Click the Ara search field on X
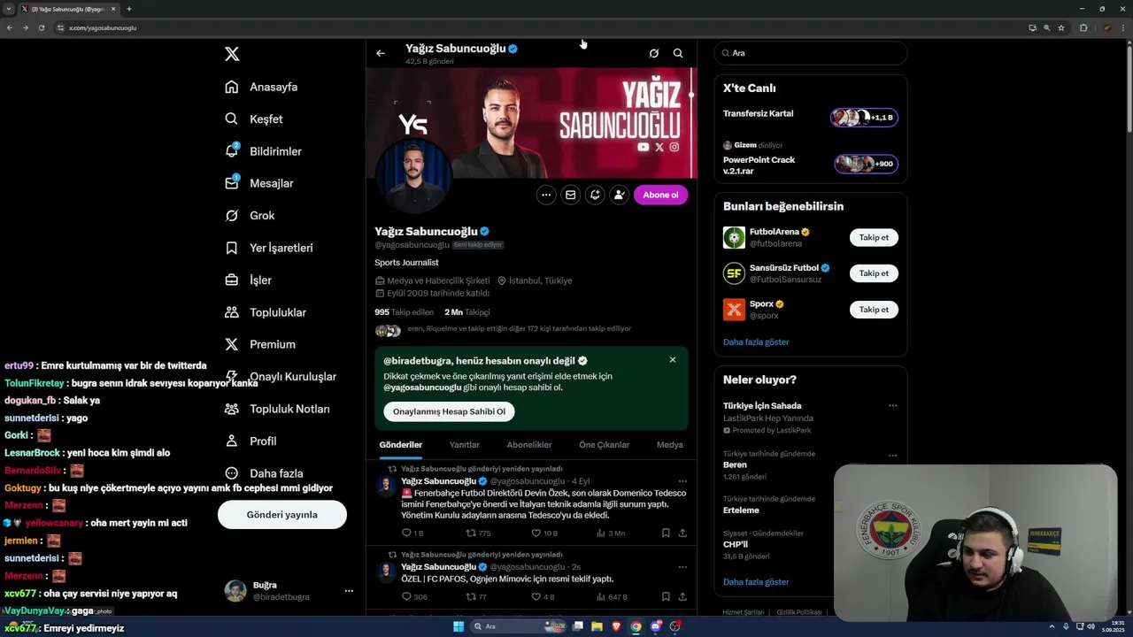This screenshot has width=1133, height=637. tap(811, 53)
